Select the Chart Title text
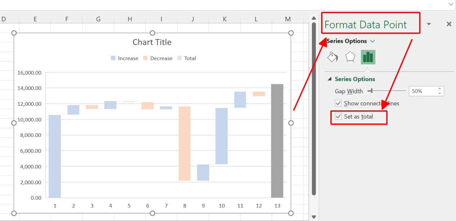This screenshot has width=456, height=221. pos(152,42)
